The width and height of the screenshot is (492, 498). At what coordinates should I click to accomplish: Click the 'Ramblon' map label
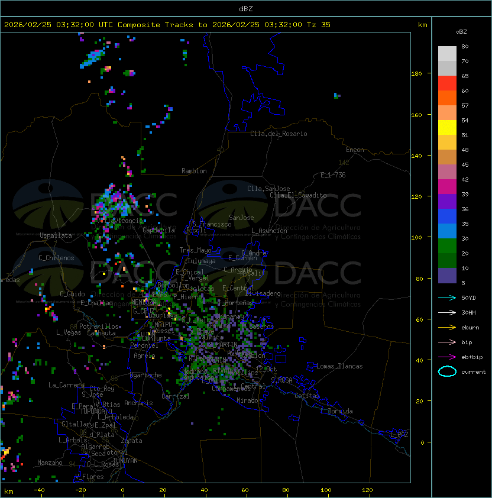tap(194, 171)
